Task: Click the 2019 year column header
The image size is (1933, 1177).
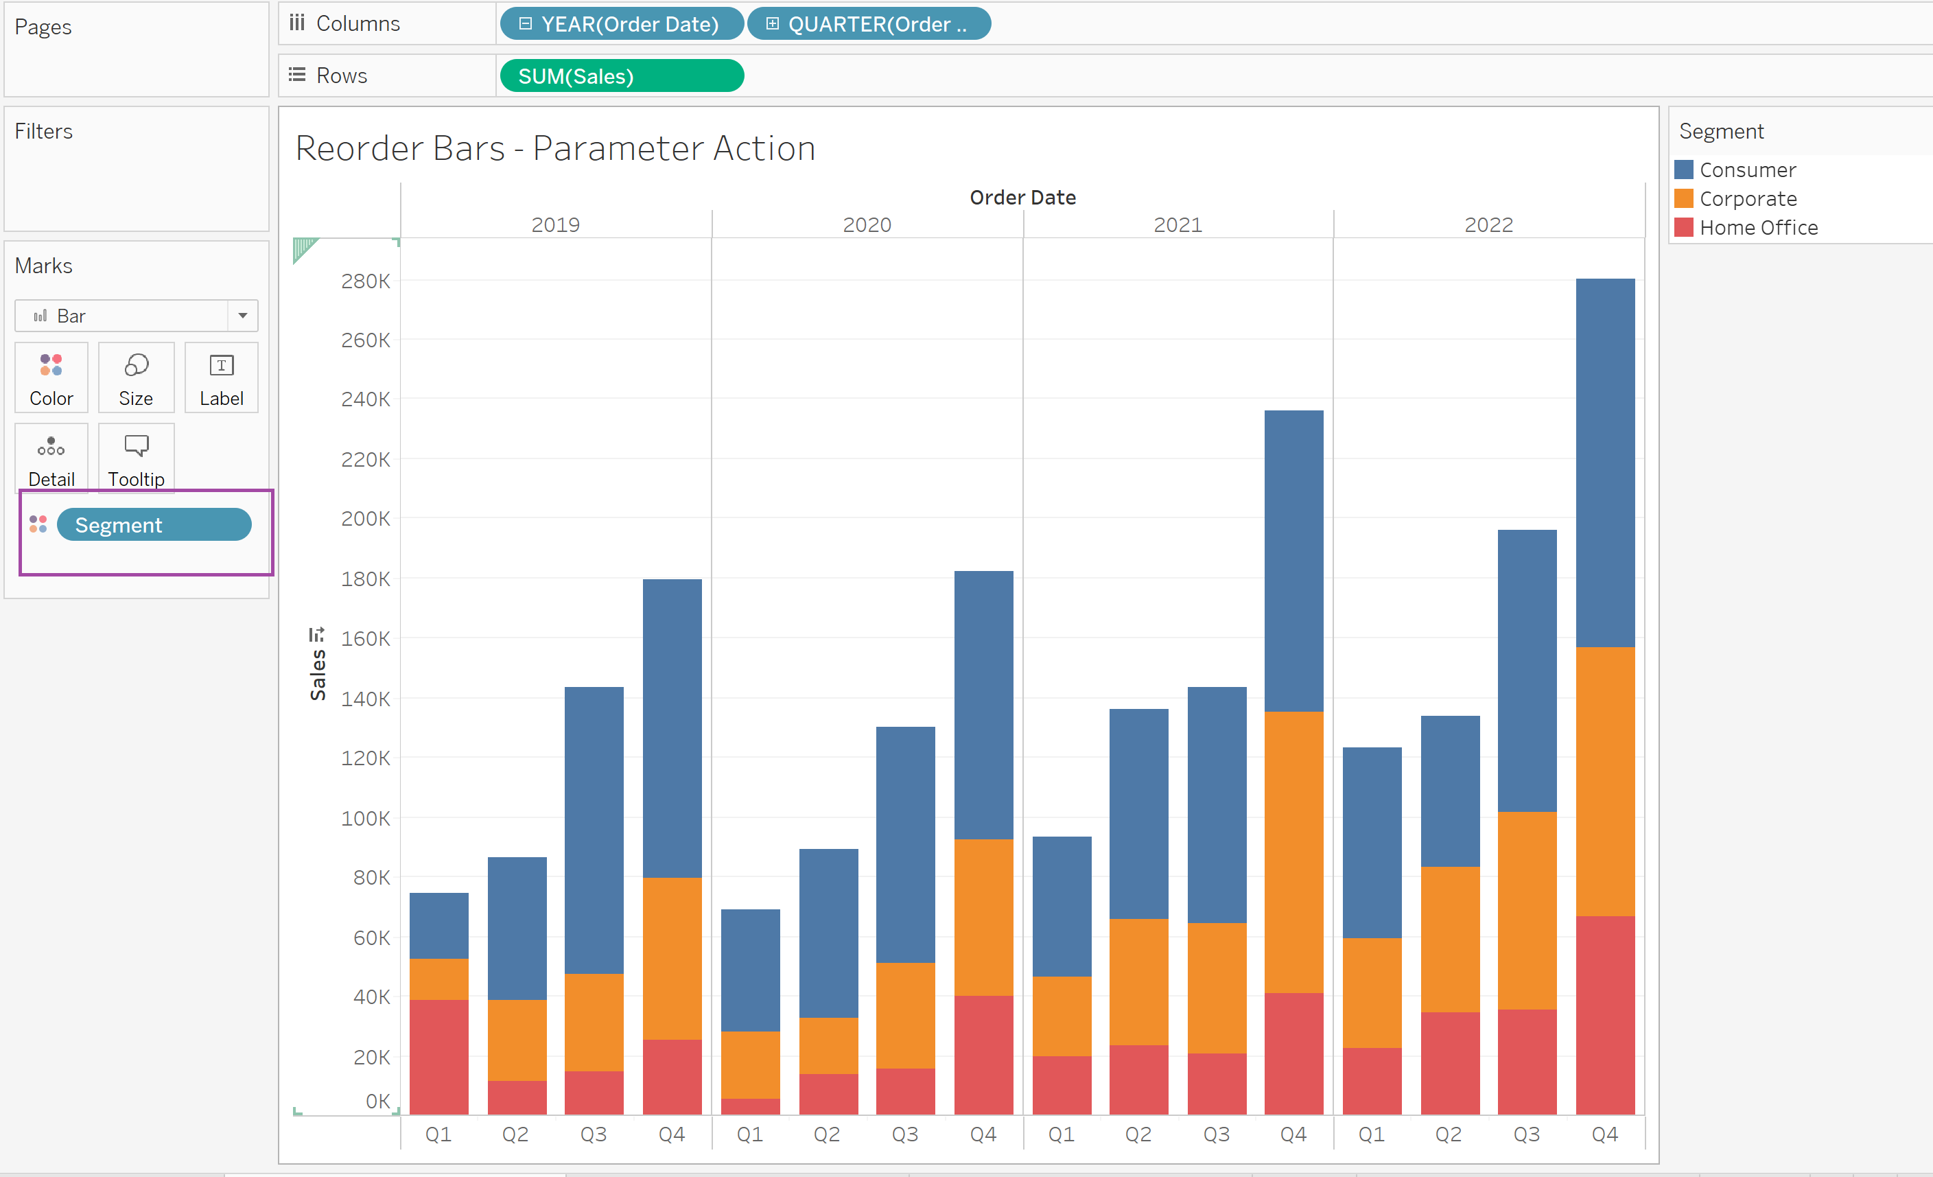Action: 555,224
